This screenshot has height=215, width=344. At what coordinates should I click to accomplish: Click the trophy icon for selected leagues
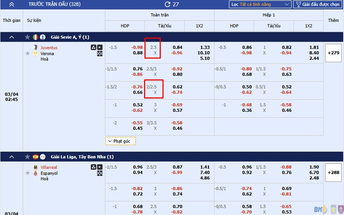pyautogui.click(x=298, y=4)
